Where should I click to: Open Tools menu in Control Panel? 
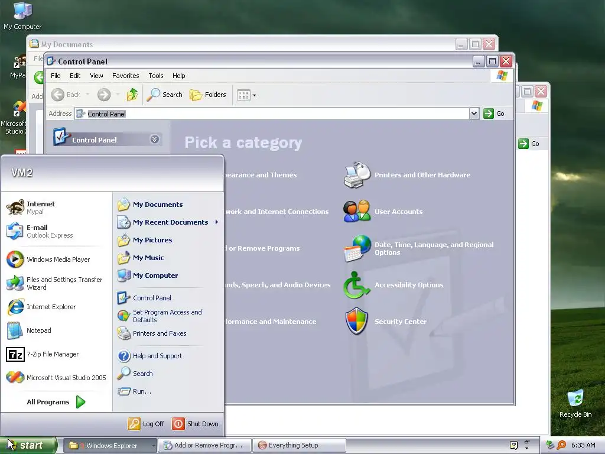pos(156,76)
